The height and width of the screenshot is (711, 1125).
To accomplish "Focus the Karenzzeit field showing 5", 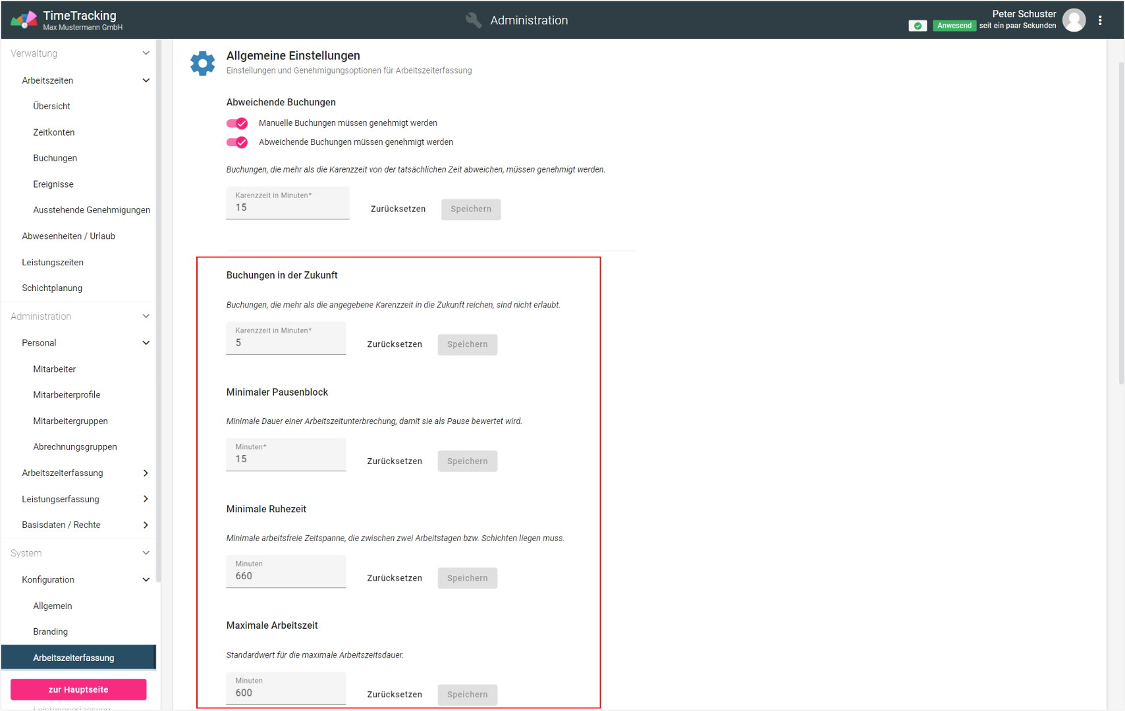I will (286, 338).
